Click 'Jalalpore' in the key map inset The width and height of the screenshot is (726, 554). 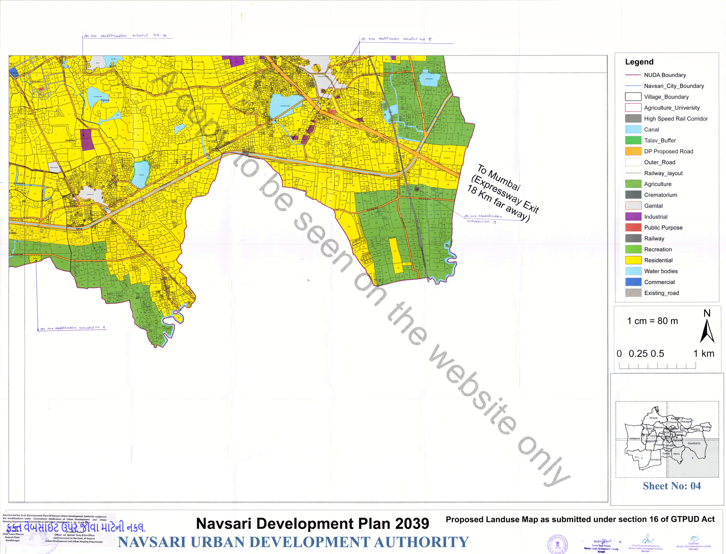coord(635,439)
